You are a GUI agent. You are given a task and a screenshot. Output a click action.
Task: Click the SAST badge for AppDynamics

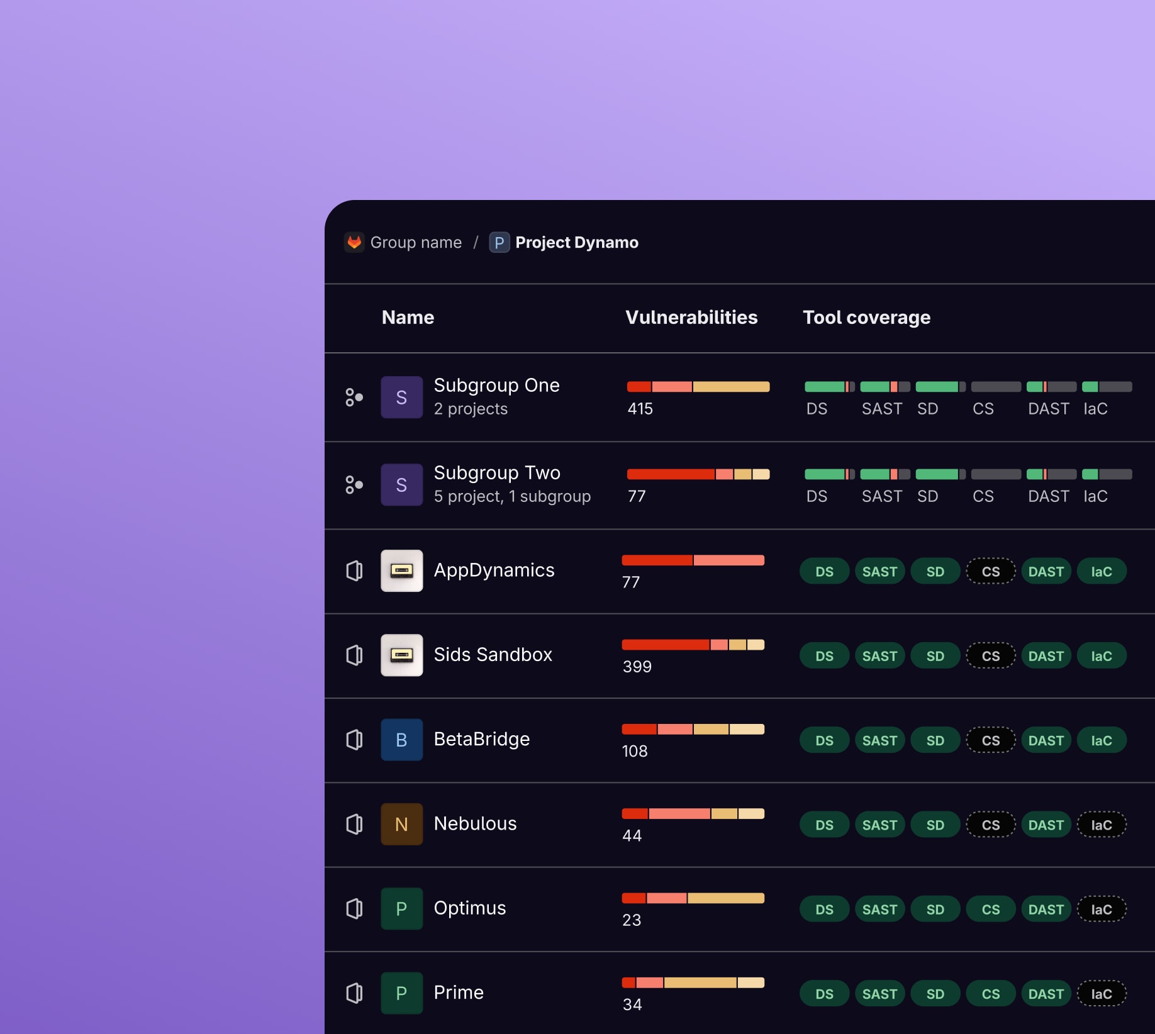879,572
